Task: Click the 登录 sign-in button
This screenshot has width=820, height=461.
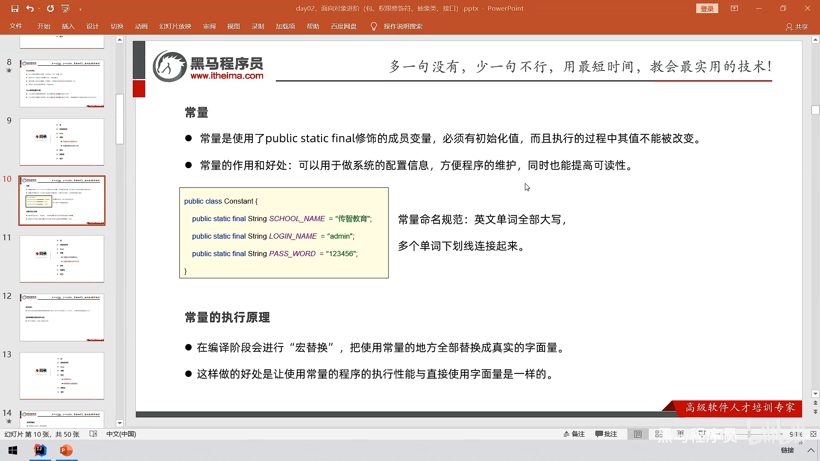Action: pyautogui.click(x=707, y=9)
